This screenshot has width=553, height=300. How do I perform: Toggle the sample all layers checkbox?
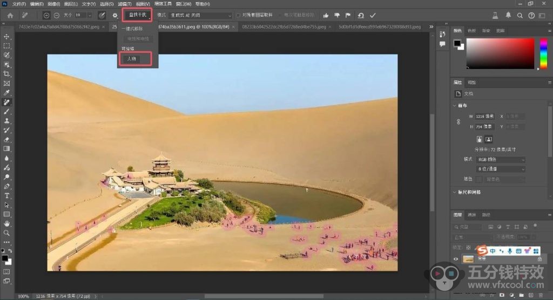(x=238, y=15)
